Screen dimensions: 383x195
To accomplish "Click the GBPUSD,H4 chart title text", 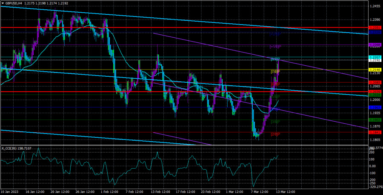I will pos(14,3).
